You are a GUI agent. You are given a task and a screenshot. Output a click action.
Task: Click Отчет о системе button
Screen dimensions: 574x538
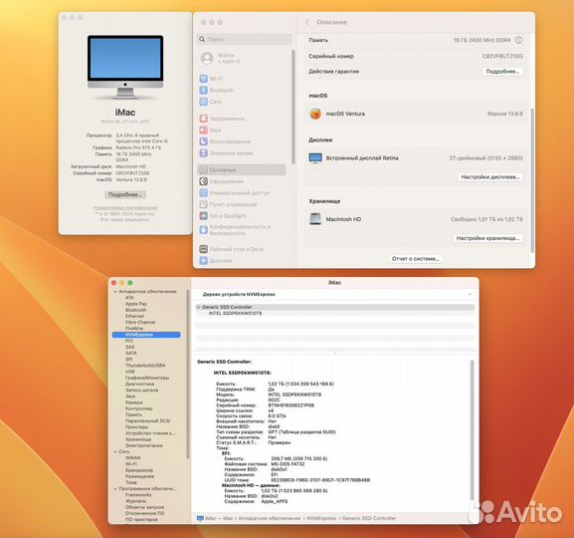pyautogui.click(x=416, y=259)
